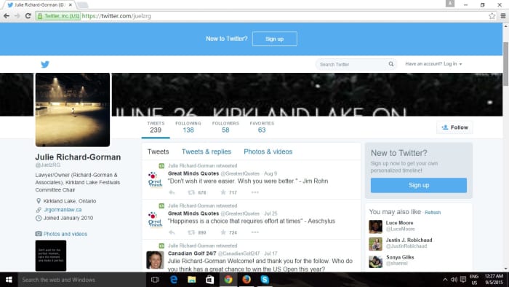Open the jrgormanlaw.ca website link
The height and width of the screenshot is (287, 509).
[63, 210]
